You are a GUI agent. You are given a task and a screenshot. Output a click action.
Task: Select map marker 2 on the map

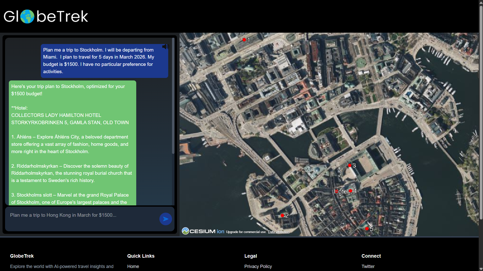[282, 215]
